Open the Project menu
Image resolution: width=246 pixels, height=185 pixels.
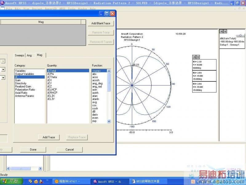37,9
